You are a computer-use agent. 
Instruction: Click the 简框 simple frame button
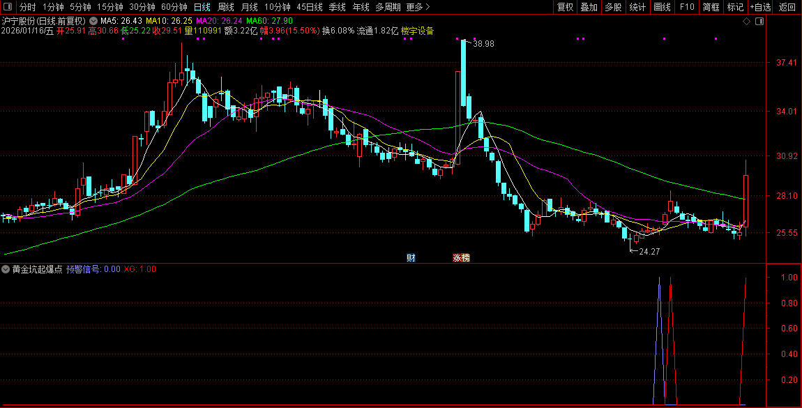[x=711, y=7]
